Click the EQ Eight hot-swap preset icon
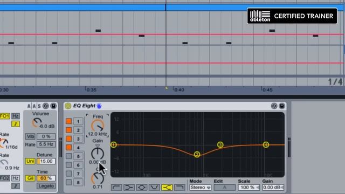 click(x=274, y=106)
